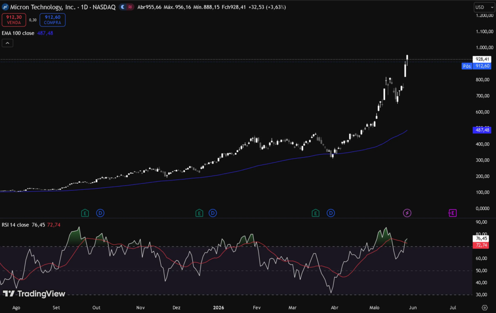Click the pink wavy-lines data status icon

(x=130, y=7)
